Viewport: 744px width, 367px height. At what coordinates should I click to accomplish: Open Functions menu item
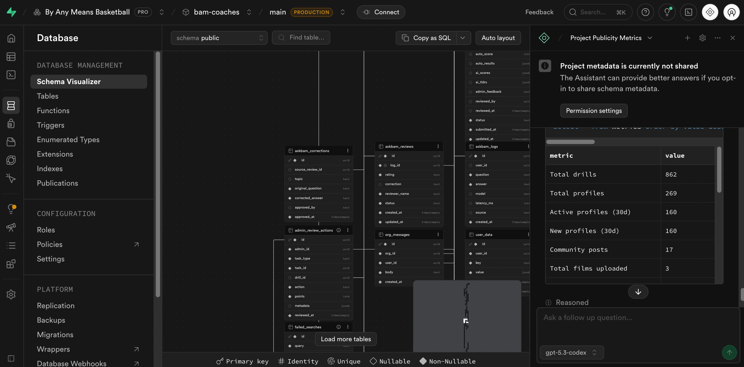point(53,110)
